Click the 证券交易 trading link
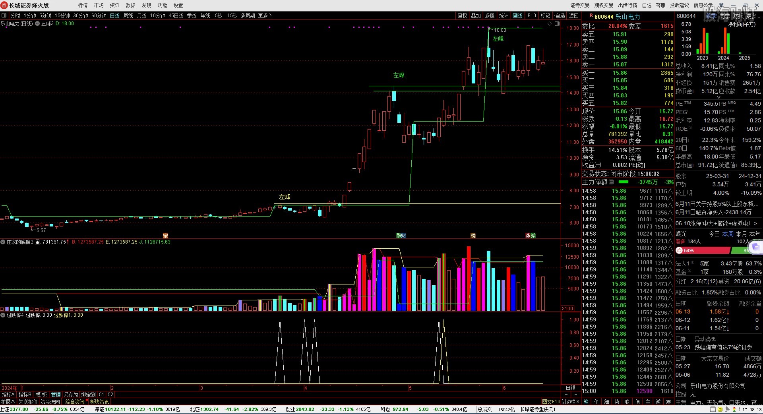This screenshot has height=414, width=763. click(580, 5)
